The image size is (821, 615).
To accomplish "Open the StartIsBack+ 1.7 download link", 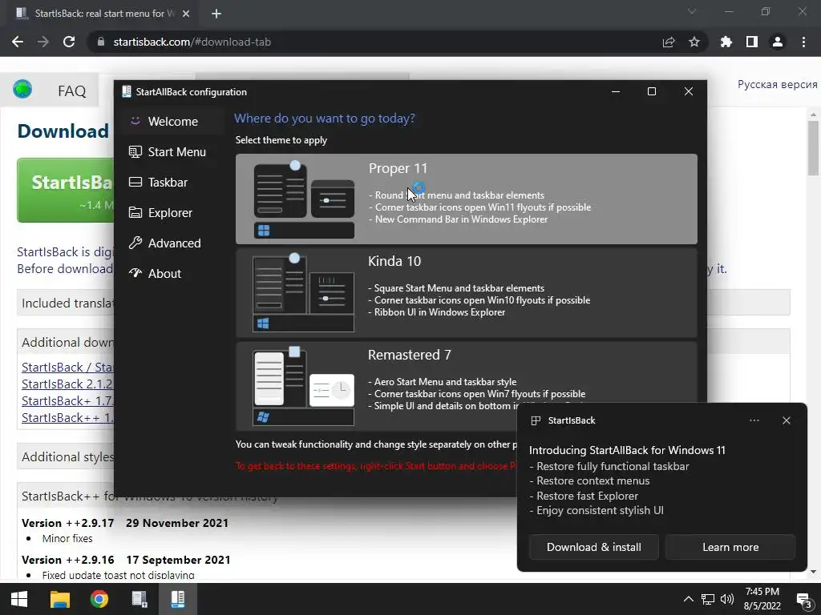I will click(x=67, y=400).
